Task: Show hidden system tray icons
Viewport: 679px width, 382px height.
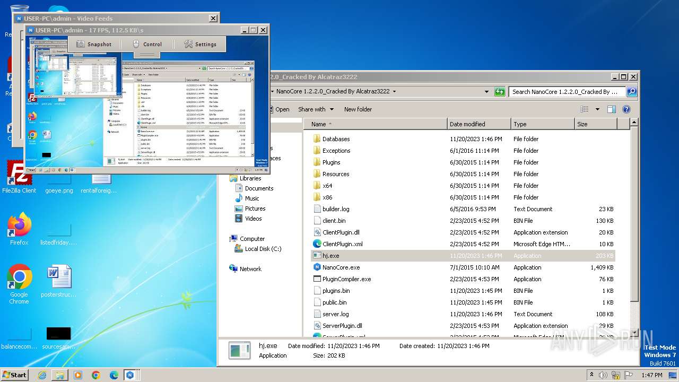Action: pyautogui.click(x=592, y=375)
